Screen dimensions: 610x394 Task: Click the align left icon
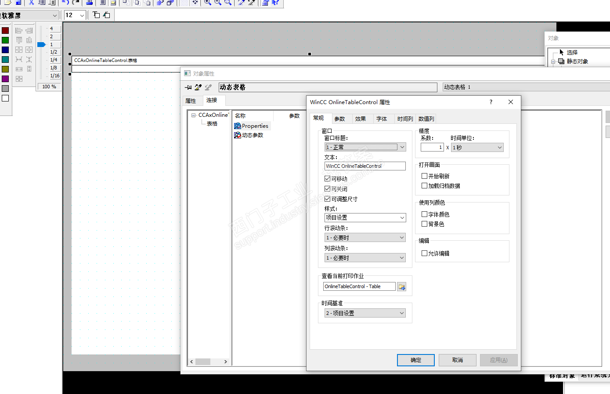pos(19,31)
